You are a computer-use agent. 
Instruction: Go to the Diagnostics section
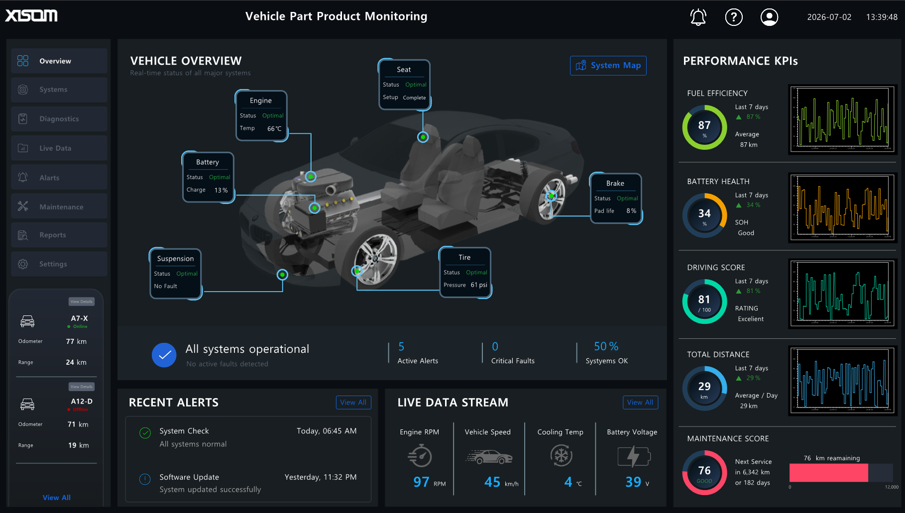pos(59,119)
